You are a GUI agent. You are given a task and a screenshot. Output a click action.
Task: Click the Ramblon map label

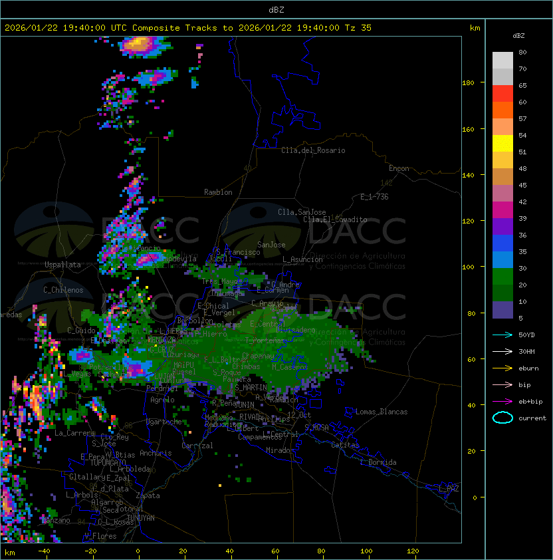pyautogui.click(x=218, y=192)
